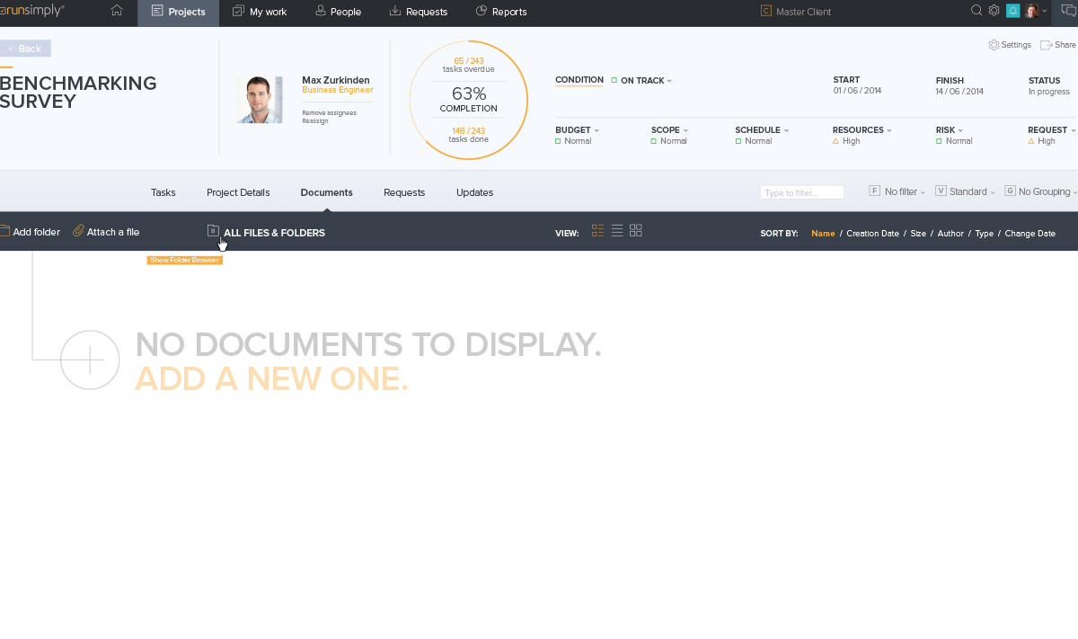The image size is (1078, 639).
Task: Open the Standard view dropdown
Action: [968, 191]
